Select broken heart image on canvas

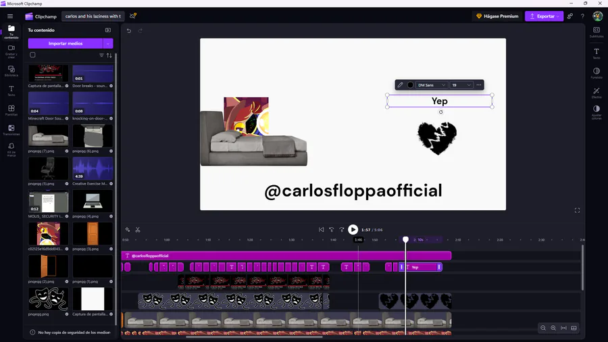coord(437,138)
